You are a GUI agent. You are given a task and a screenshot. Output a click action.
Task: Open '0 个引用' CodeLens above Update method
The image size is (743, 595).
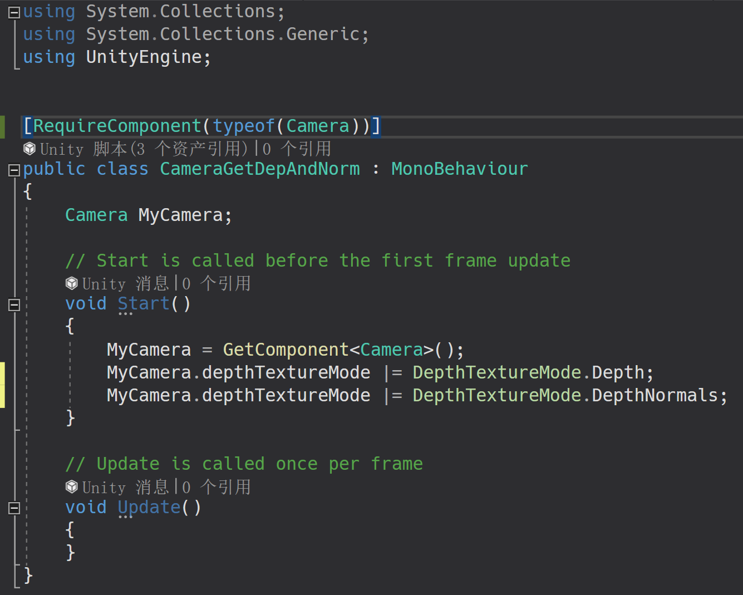216,487
